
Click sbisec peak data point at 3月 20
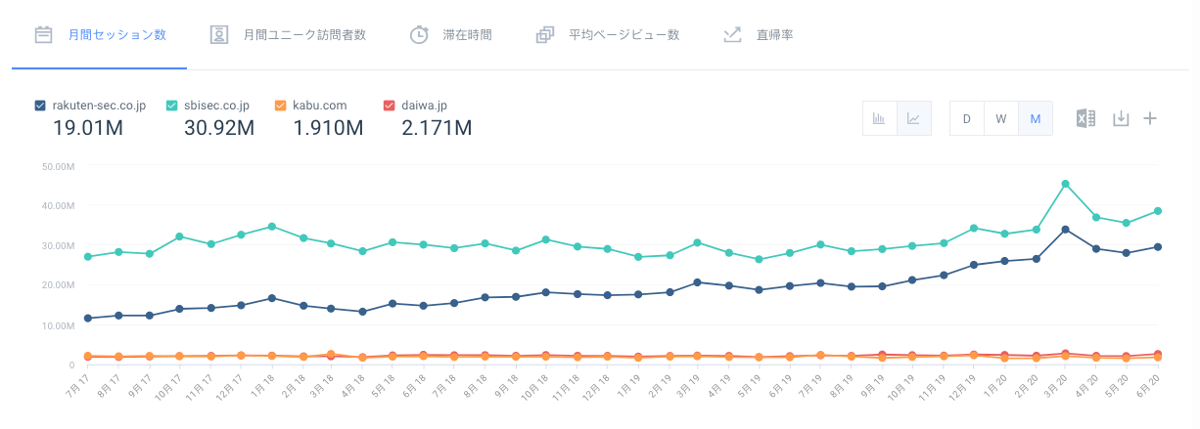point(1065,184)
